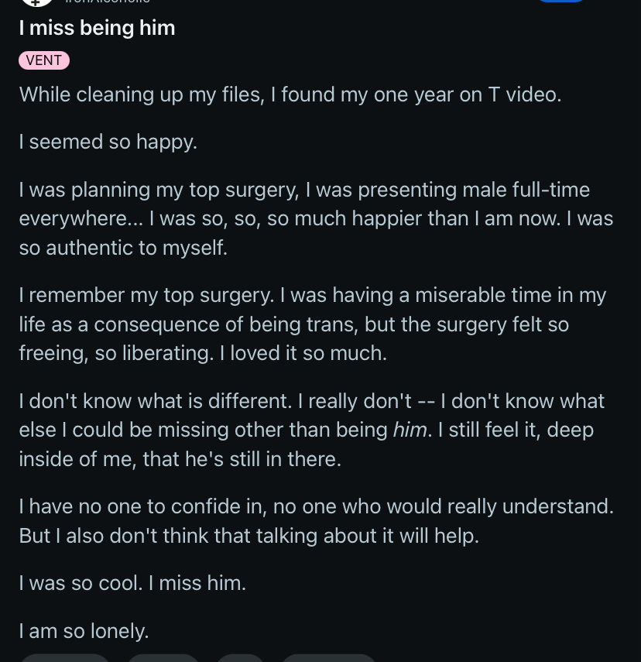The width and height of the screenshot is (641, 662).
Task: Open comments via the comment pill
Action: [x=163, y=658]
